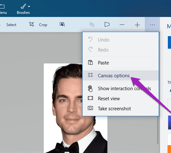Screen dimensions: 171x153
Task: Open the Brushes tool
Action: click(23, 9)
